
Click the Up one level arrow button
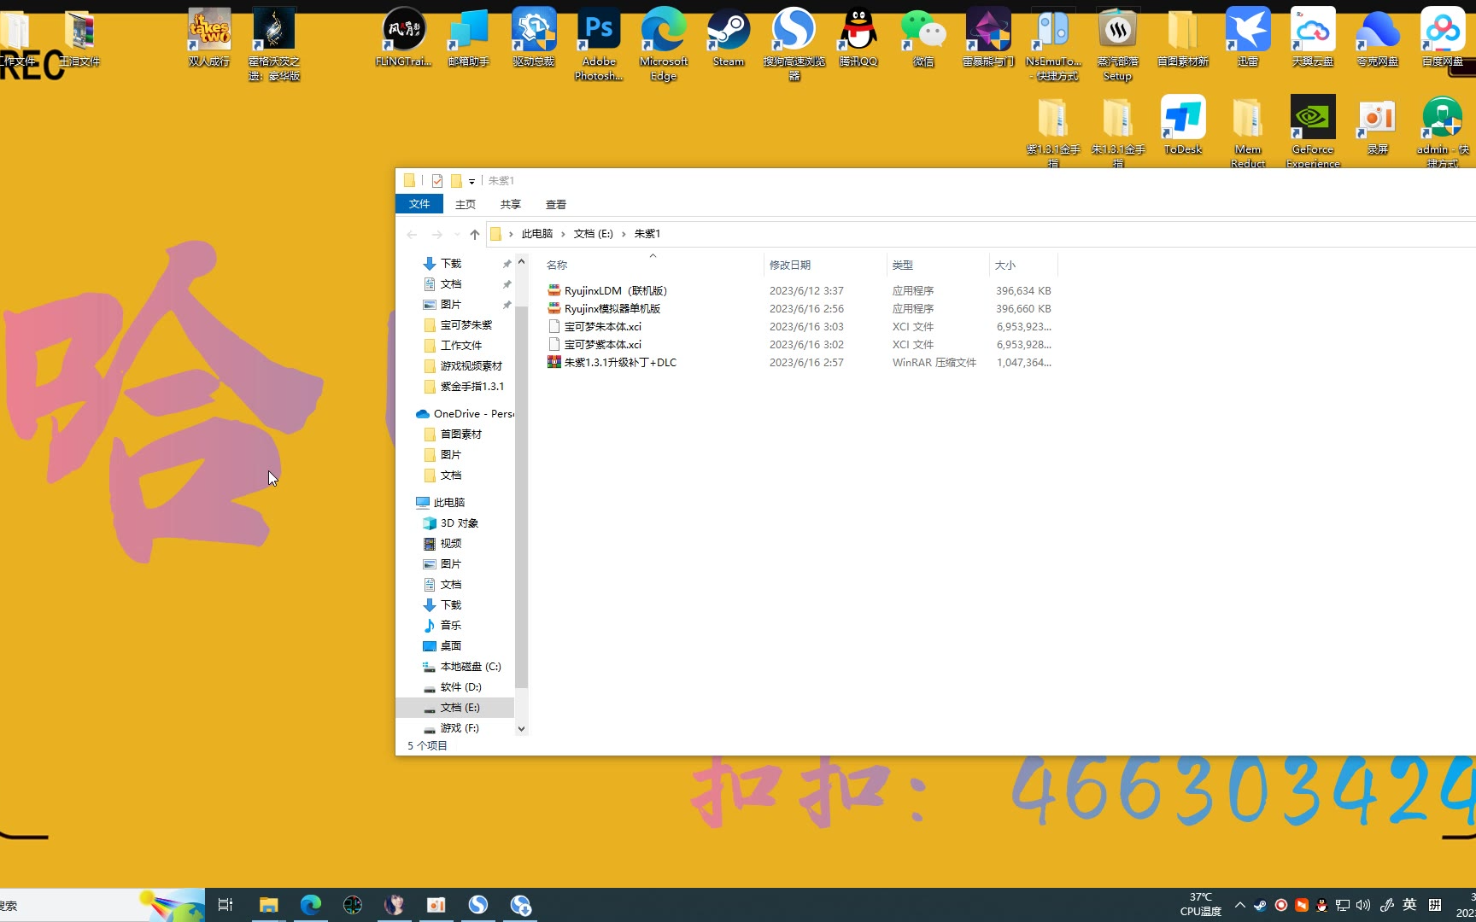point(475,234)
